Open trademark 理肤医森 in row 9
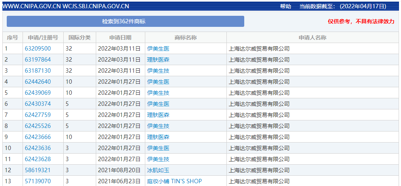The height and width of the screenshot is (186, 401). point(158,137)
